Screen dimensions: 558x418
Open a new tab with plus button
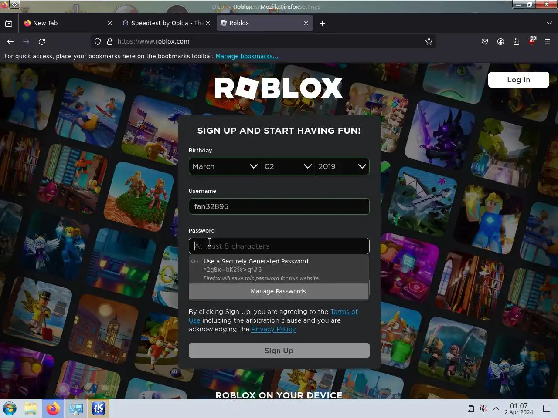[x=323, y=23]
